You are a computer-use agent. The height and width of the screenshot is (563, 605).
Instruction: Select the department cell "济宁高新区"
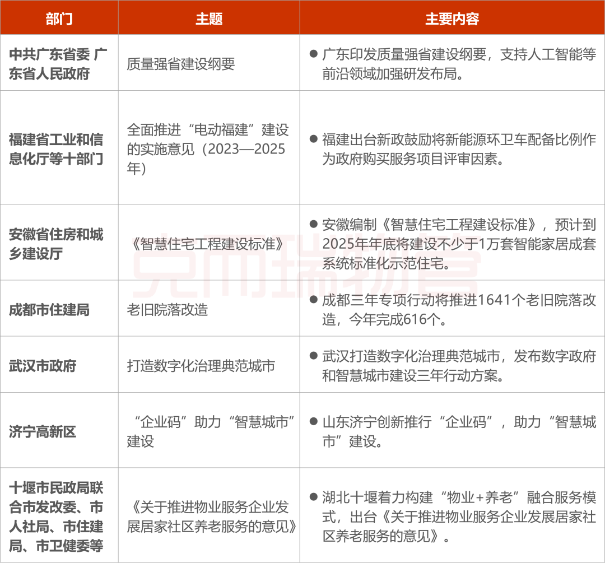pos(59,430)
